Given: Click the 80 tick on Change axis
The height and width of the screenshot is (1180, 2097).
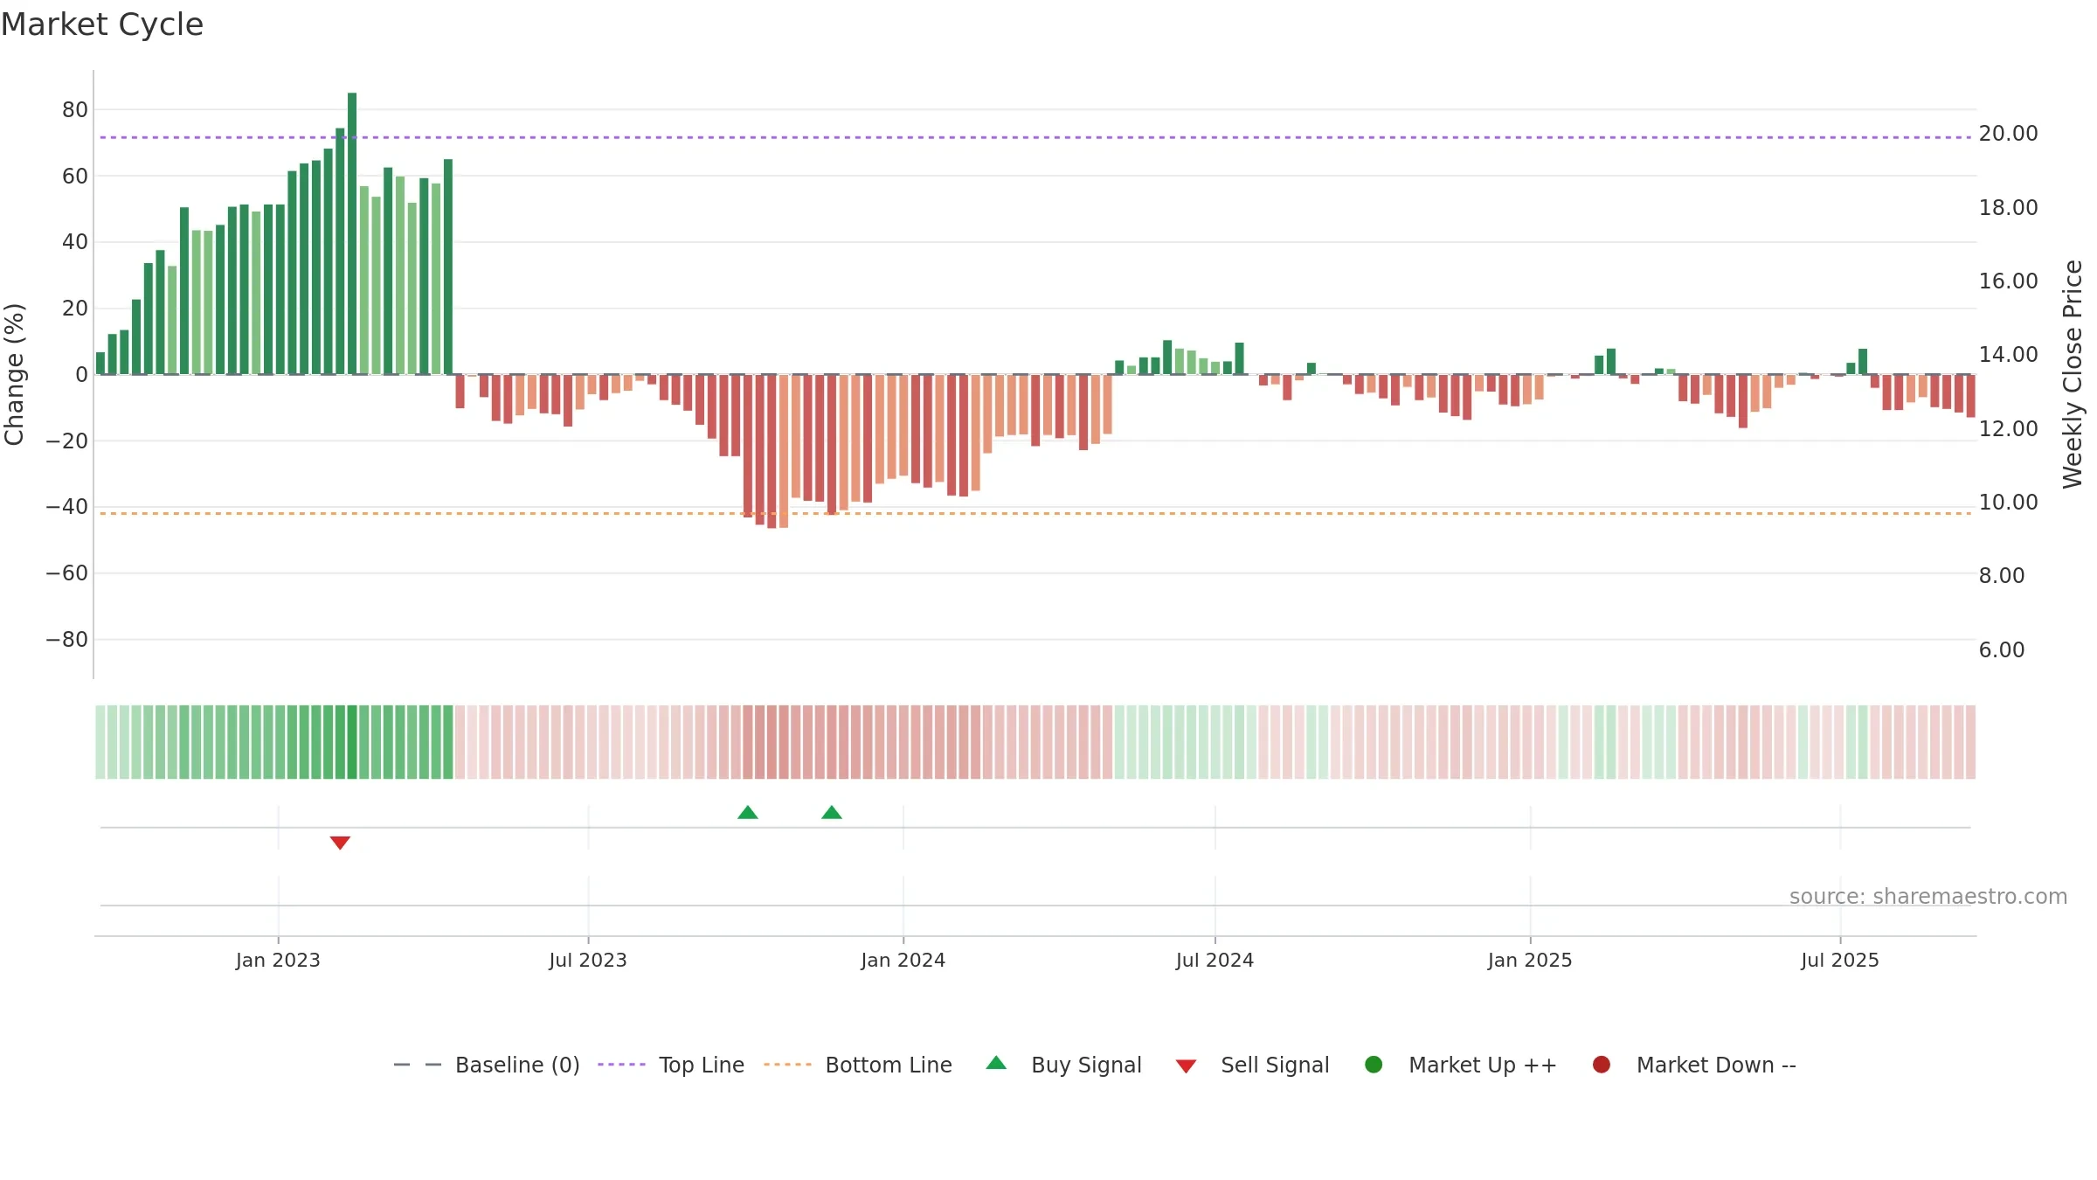Looking at the screenshot, I should coord(75,109).
